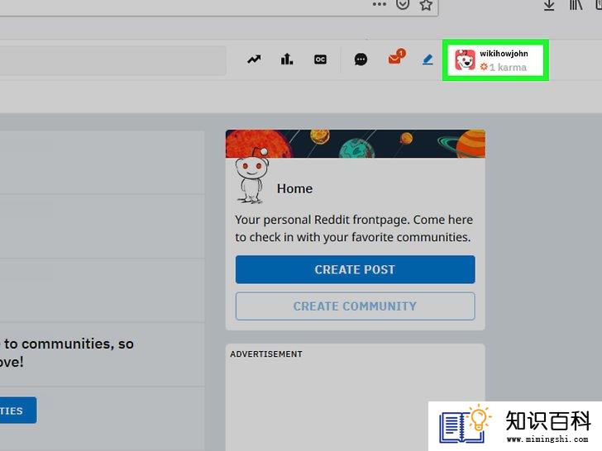Open the Popular trending arrow icon
The image size is (602, 451).
pyautogui.click(x=254, y=59)
